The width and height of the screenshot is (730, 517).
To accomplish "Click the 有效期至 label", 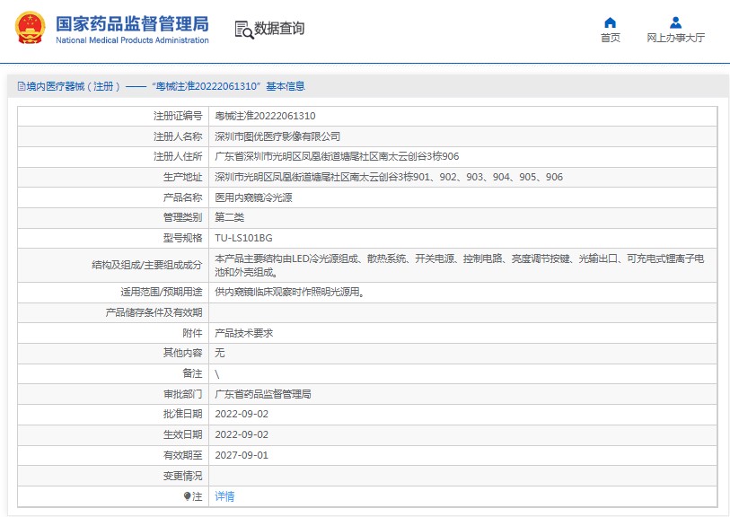I will coord(182,455).
